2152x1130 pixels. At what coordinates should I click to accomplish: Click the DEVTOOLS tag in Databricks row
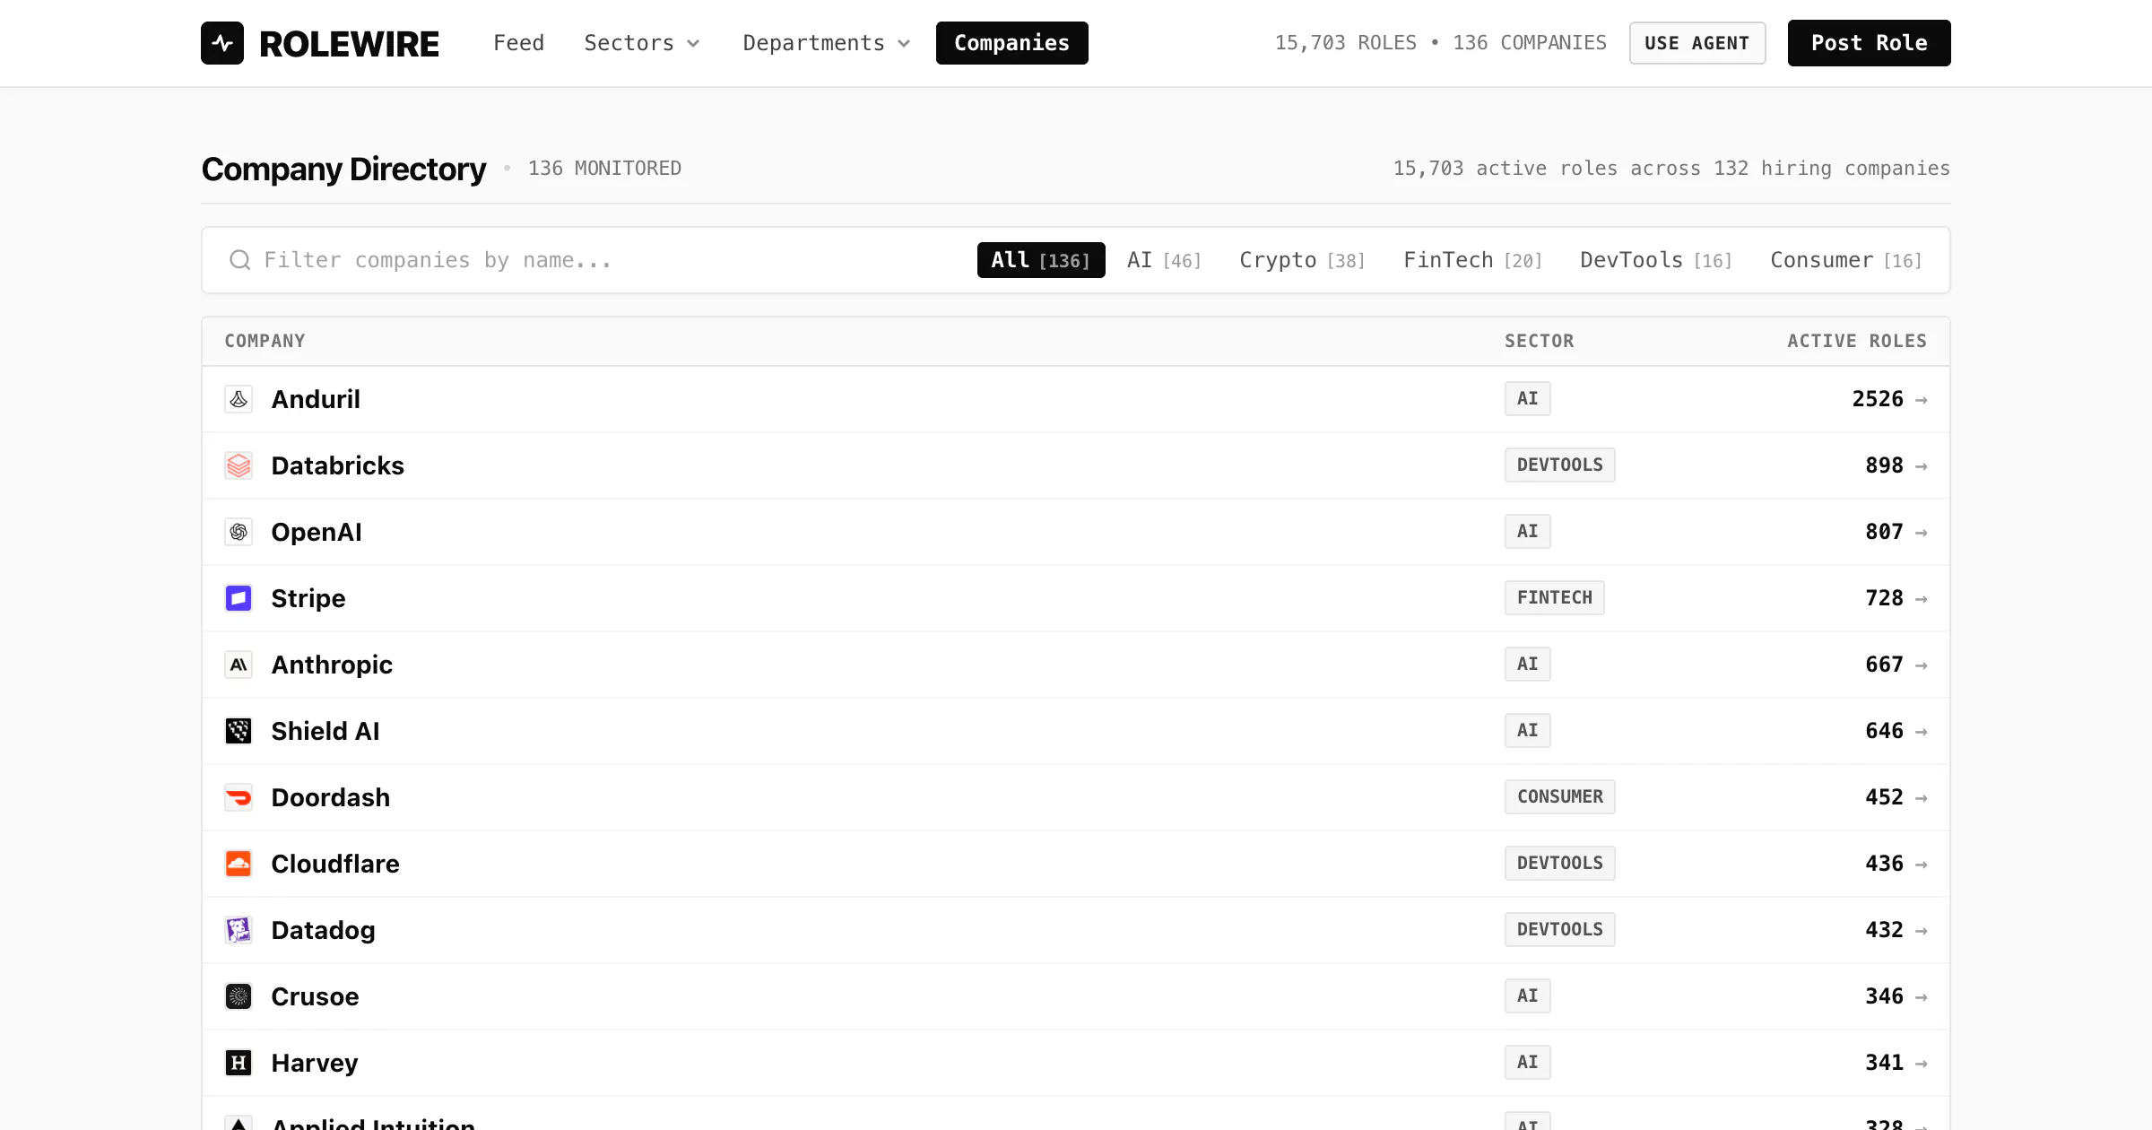click(1560, 465)
